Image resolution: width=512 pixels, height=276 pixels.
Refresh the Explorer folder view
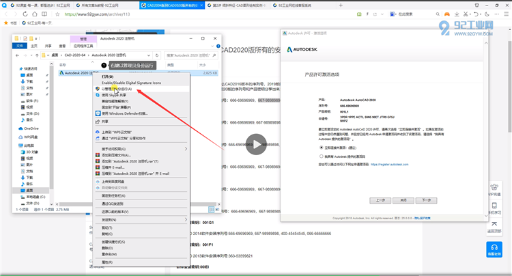(x=157, y=55)
